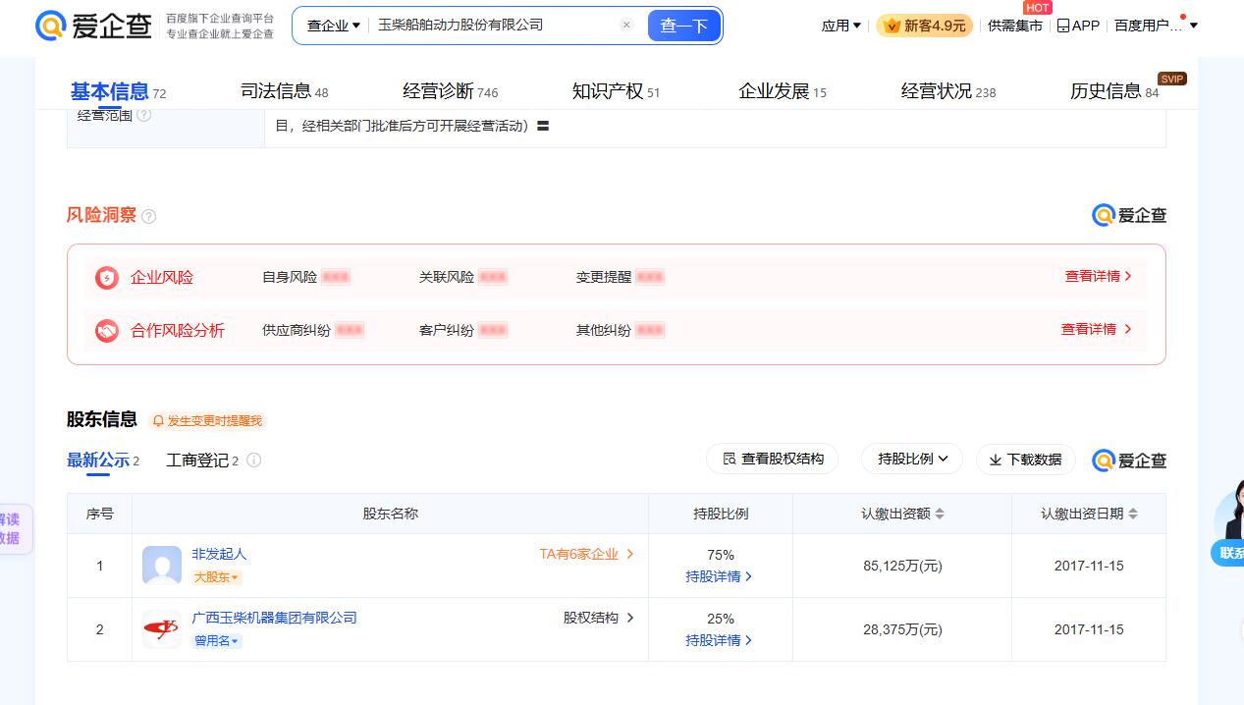Click the 广西玉柴机器集团 company logo

162,629
